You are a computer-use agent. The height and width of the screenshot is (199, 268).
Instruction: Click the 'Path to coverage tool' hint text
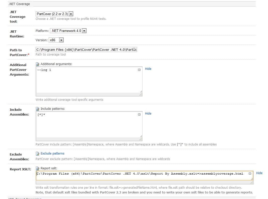point(51,55)
